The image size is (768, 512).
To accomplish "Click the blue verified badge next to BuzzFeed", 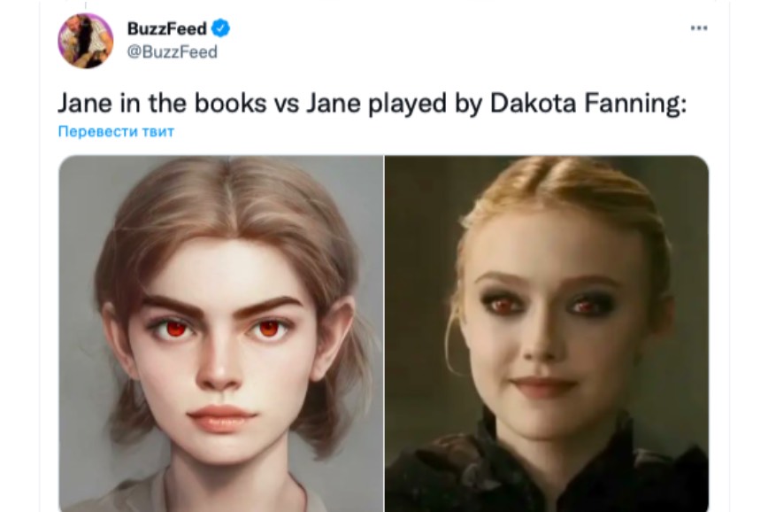I will pyautogui.click(x=221, y=28).
